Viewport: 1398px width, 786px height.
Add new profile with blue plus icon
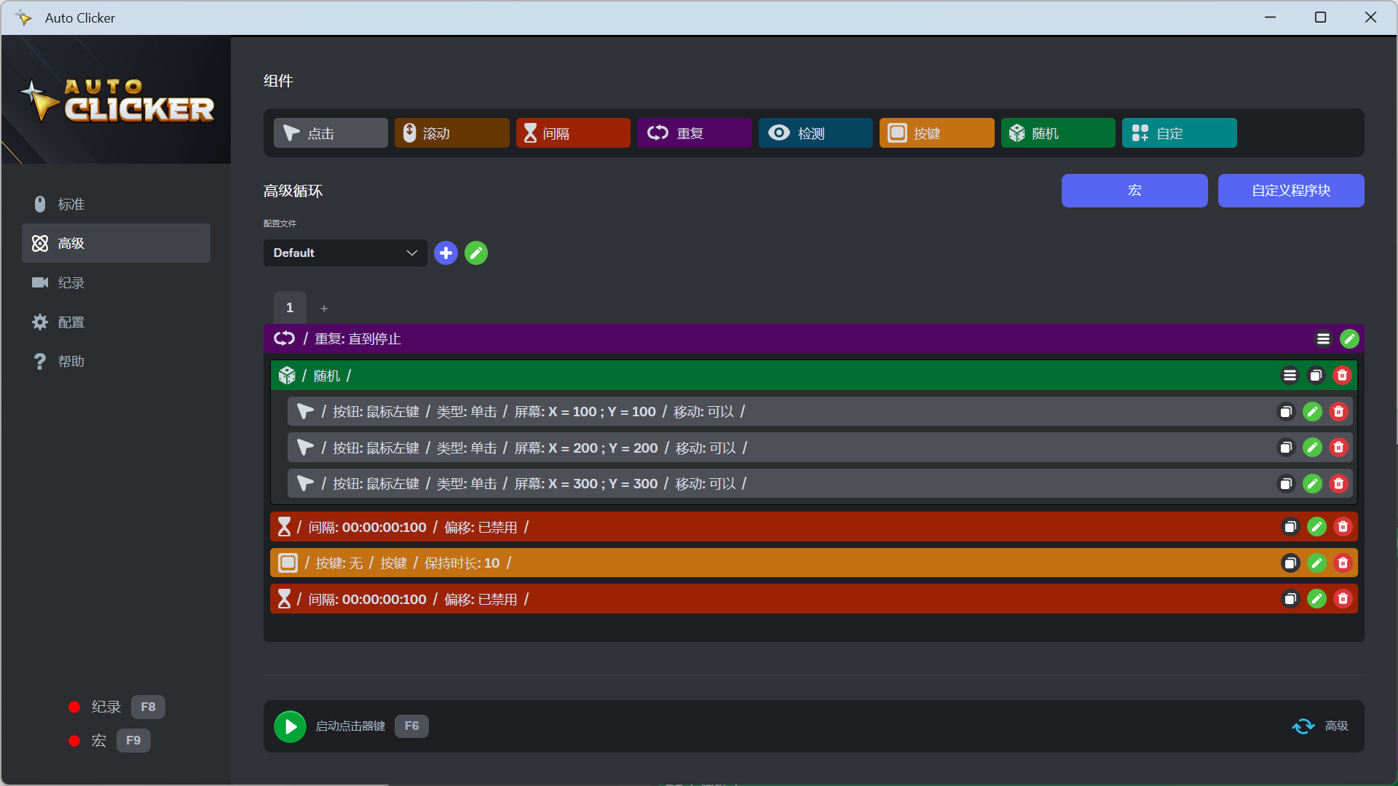446,253
